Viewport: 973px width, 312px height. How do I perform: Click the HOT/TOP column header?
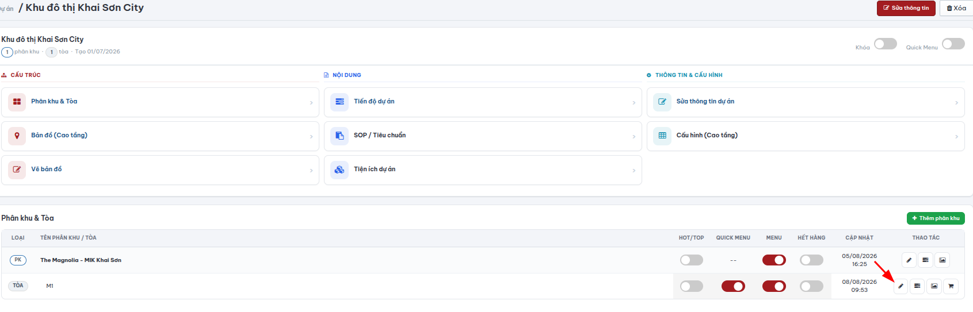click(x=691, y=238)
